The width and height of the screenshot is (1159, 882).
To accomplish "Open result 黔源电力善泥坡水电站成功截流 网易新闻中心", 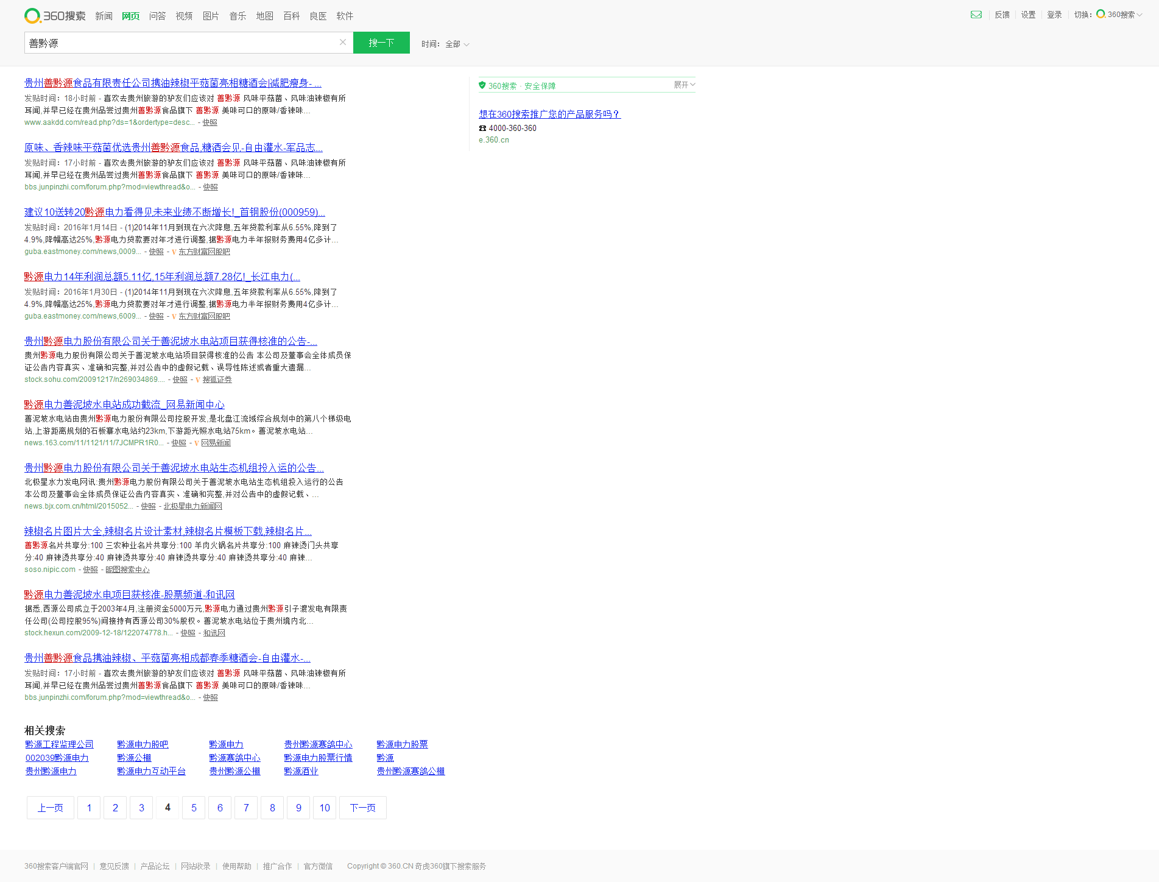I will tap(124, 404).
